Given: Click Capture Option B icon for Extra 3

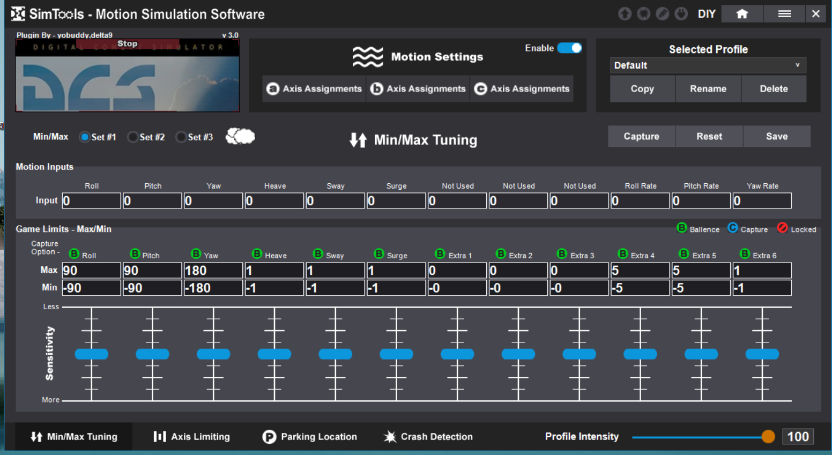Looking at the screenshot, I should coord(562,253).
